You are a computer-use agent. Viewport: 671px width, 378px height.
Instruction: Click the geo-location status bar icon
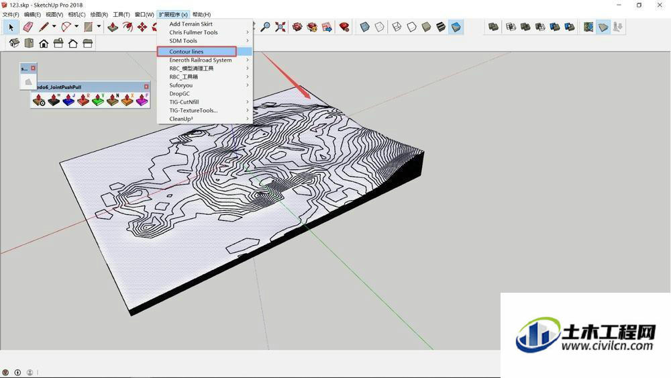coord(5,373)
